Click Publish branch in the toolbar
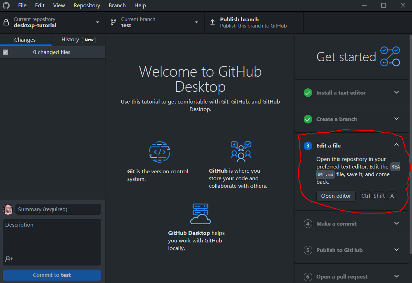Screen dimensions: 412x283 pos(254,22)
